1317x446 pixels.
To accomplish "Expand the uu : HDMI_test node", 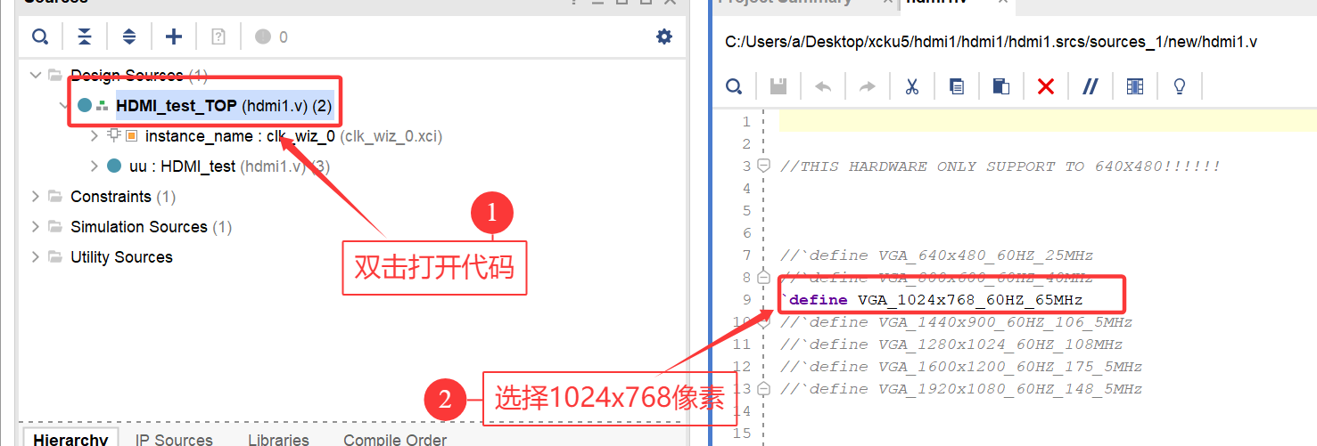I will pos(95,166).
